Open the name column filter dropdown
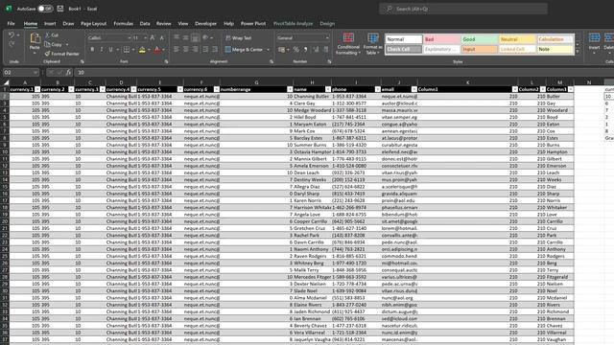Viewport: 614px width, 345px height. coord(328,89)
